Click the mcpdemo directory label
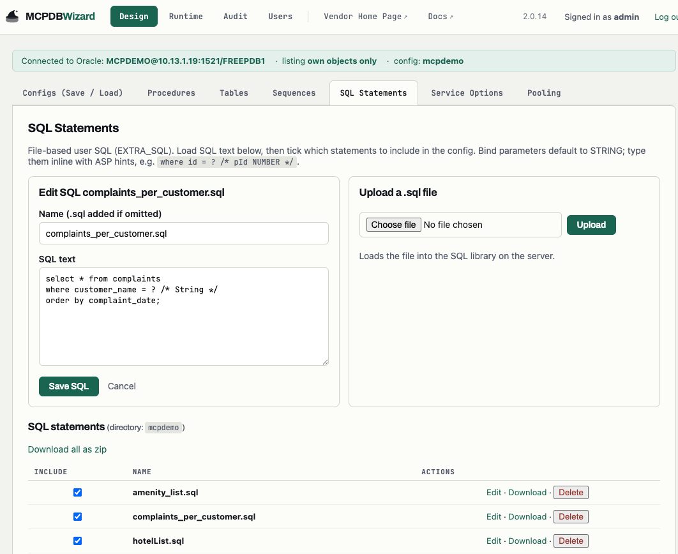 click(x=163, y=428)
